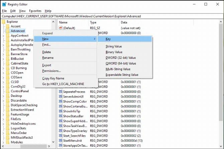Open the Edit menu
Screen dimensions: 224x149
tap(13, 11)
